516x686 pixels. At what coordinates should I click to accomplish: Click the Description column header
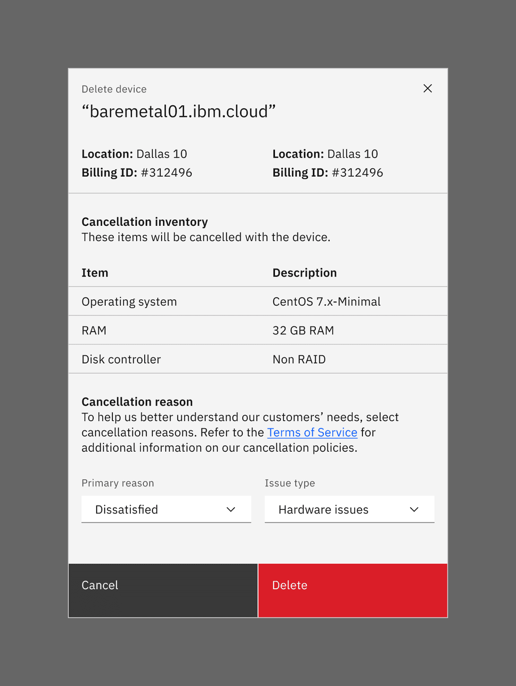click(304, 273)
